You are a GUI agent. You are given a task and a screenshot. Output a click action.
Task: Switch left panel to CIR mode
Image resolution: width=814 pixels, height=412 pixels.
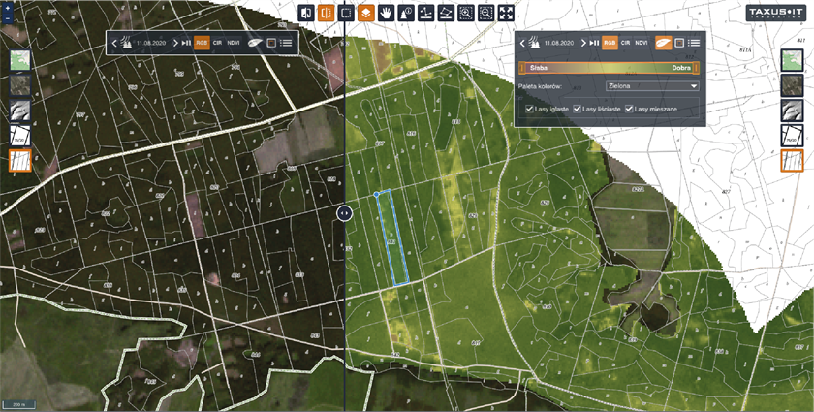[x=218, y=43]
